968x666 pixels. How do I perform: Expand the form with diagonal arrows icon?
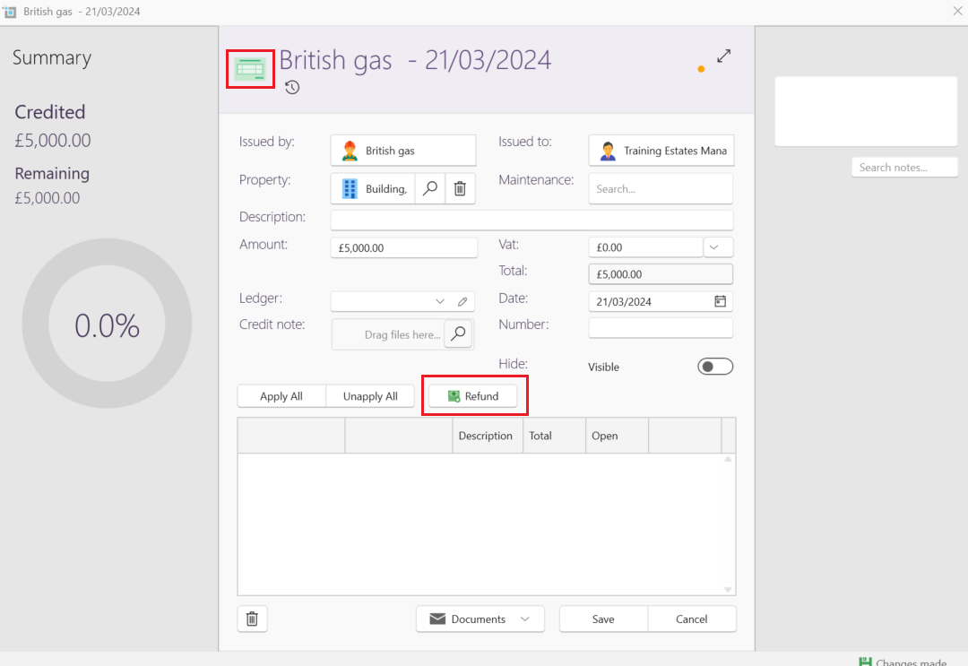pos(723,56)
